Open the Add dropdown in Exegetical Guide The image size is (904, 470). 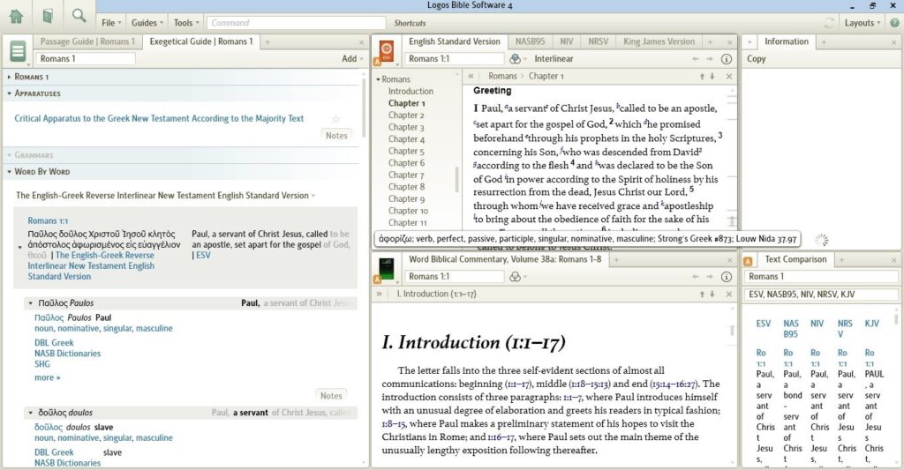tap(352, 59)
